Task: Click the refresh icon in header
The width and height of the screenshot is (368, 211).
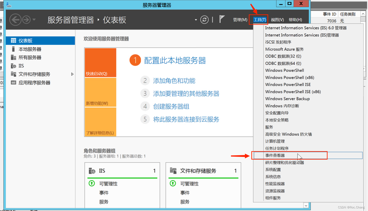Action: coord(205,20)
